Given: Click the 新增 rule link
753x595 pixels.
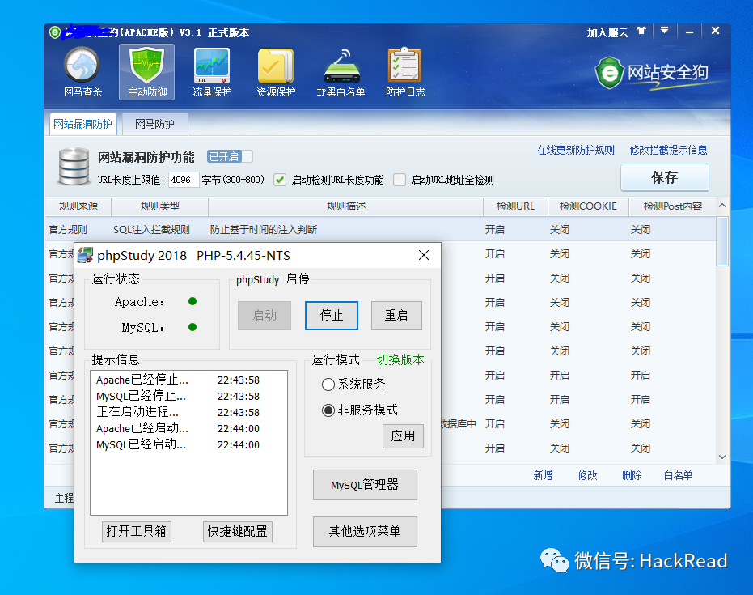Looking at the screenshot, I should [x=544, y=475].
